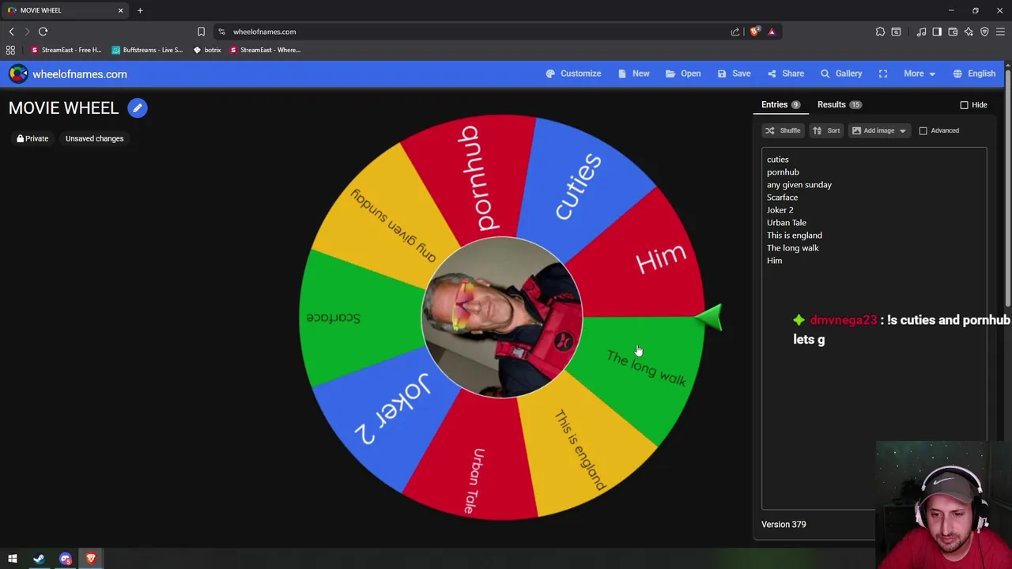Click 'Urban Tale' in entries list
The height and width of the screenshot is (569, 1012).
click(787, 223)
